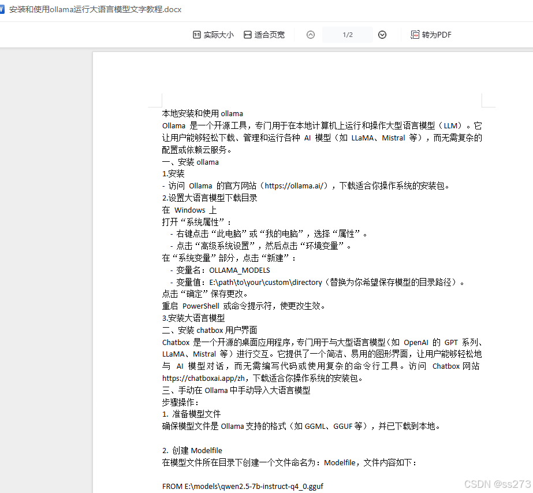
Task: Click the line 2.设置大语言模型下载目录
Action: 210,198
